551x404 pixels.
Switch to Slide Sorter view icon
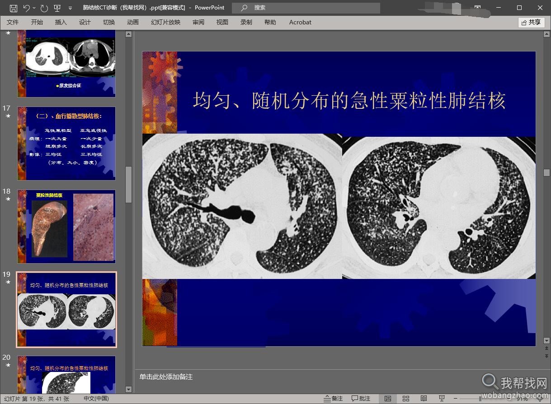point(406,399)
